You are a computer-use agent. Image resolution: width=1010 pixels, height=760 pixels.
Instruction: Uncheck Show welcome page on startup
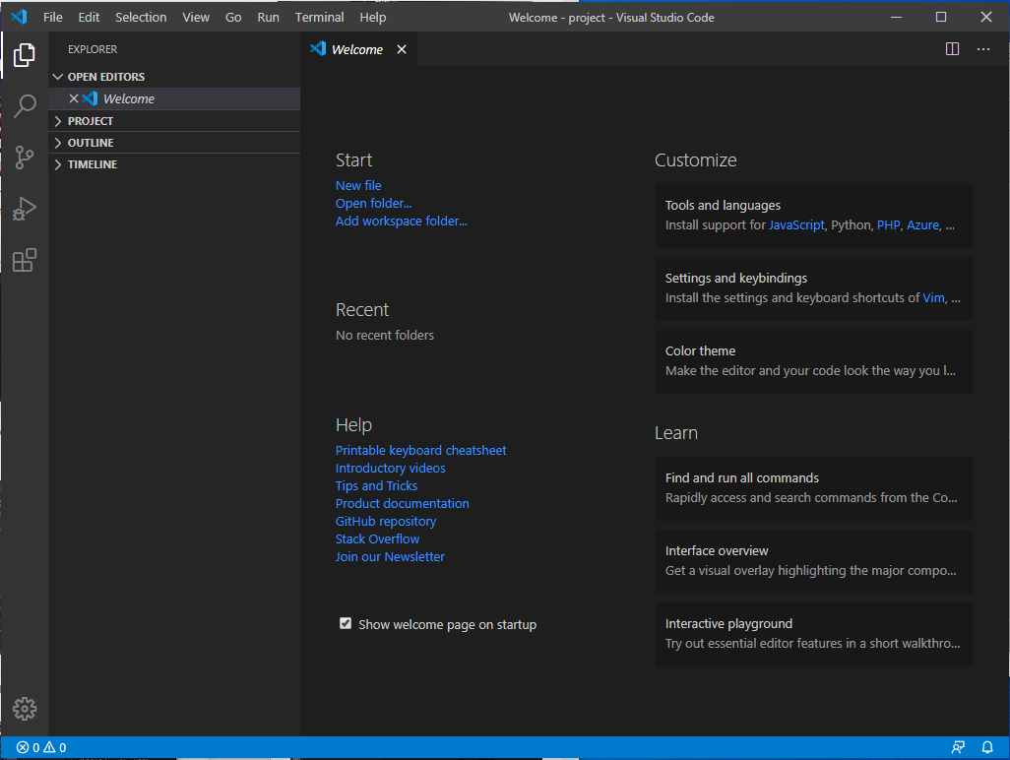click(346, 623)
